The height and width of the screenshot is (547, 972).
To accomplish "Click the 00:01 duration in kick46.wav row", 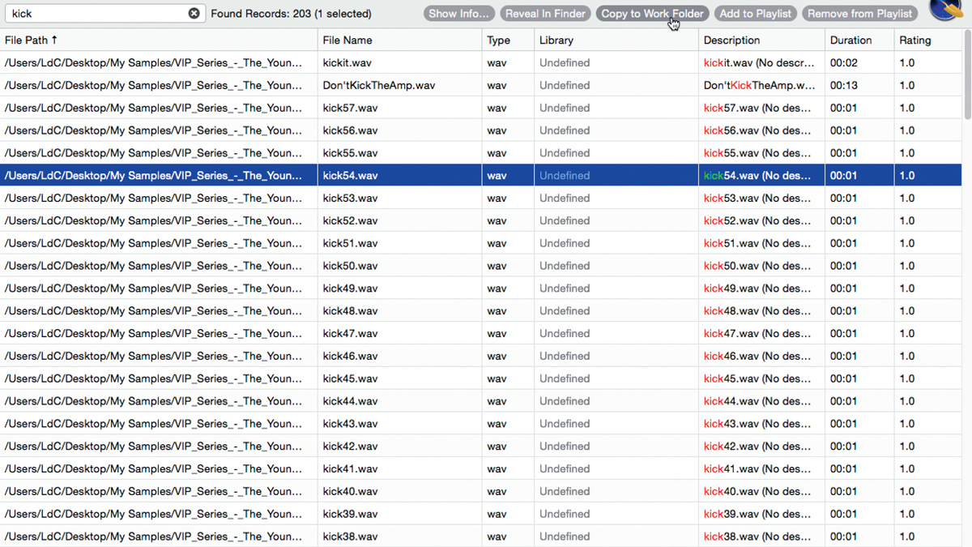I will pyautogui.click(x=843, y=356).
